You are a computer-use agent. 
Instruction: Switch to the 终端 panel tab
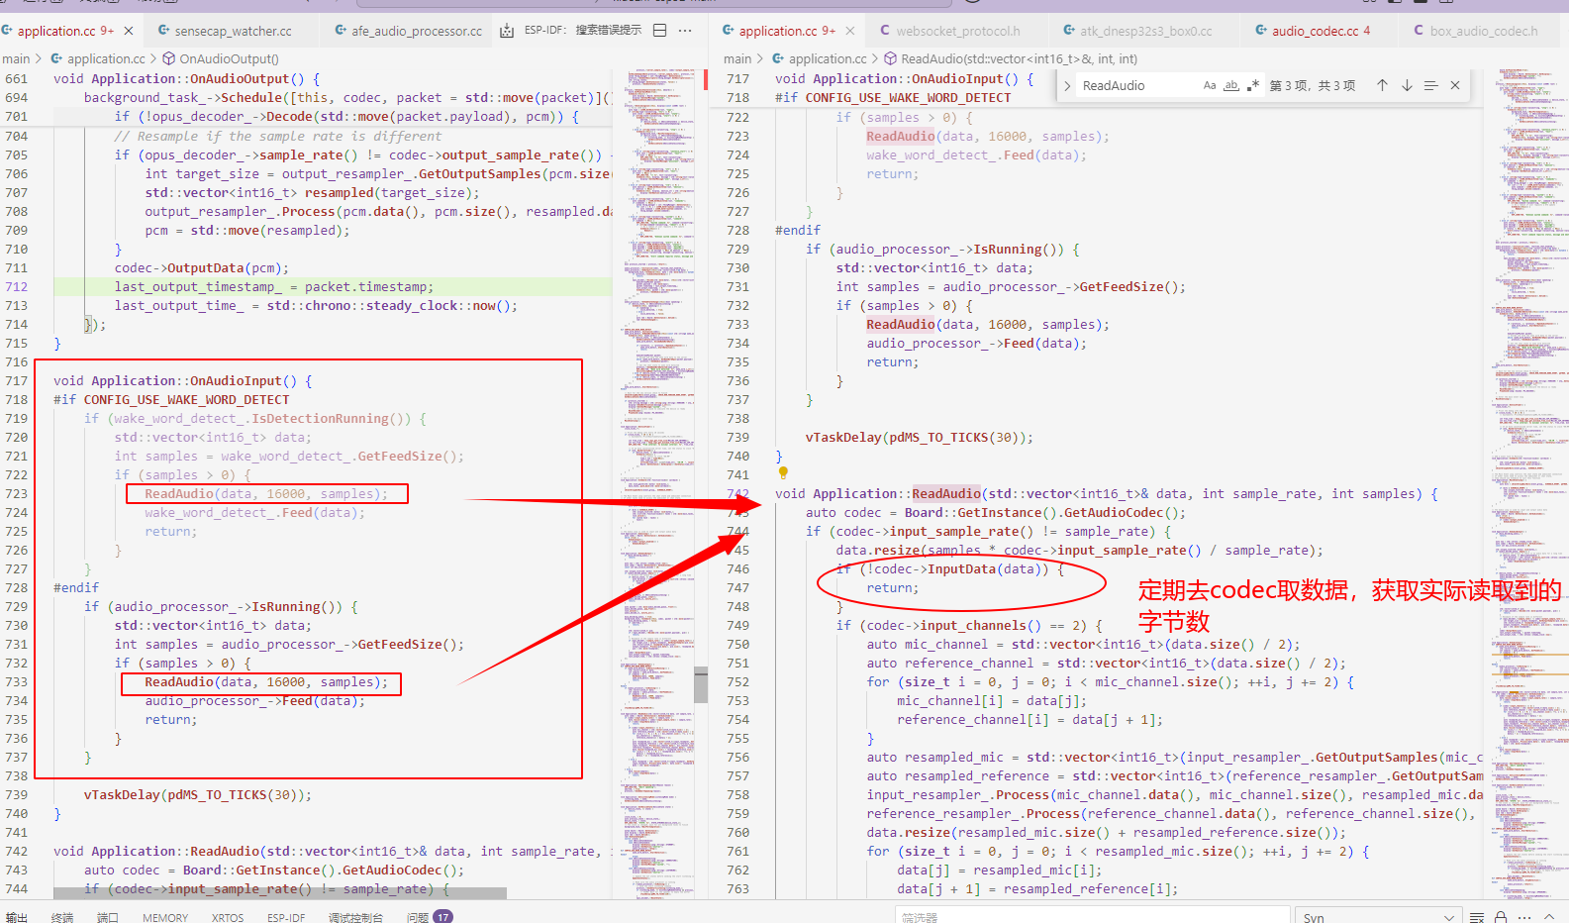click(62, 917)
